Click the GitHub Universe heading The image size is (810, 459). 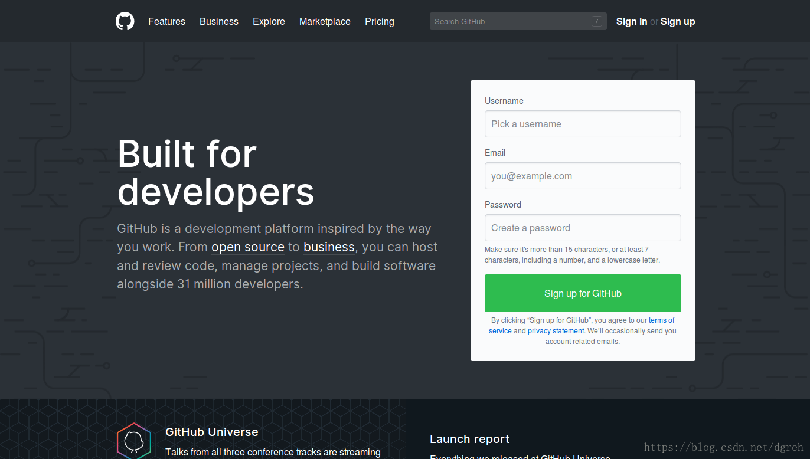[x=212, y=432]
